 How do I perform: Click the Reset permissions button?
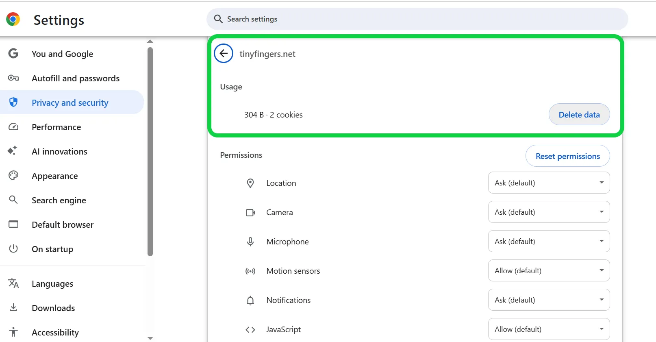[x=567, y=156]
